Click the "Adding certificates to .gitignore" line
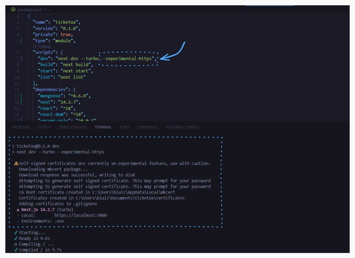355x258 pixels. tap(58, 204)
